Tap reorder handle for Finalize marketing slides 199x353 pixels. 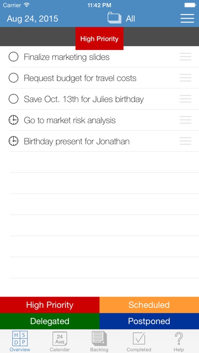[185, 57]
